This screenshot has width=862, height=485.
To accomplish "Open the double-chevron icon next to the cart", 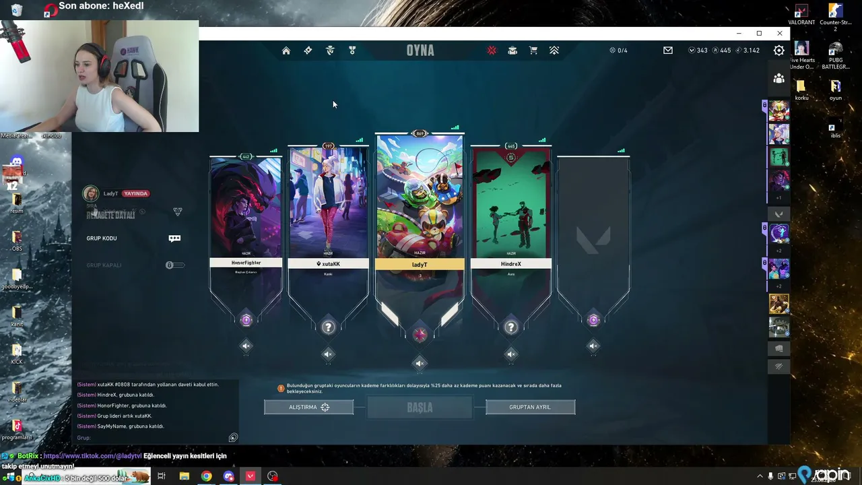I will point(554,51).
